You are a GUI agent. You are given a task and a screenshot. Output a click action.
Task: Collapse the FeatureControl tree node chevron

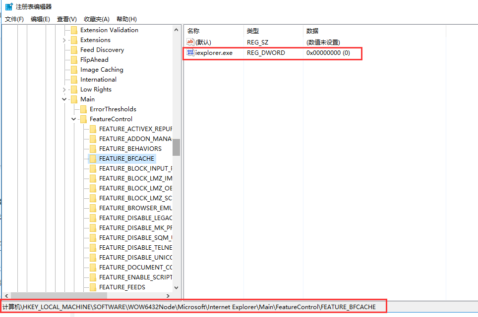tap(73, 119)
